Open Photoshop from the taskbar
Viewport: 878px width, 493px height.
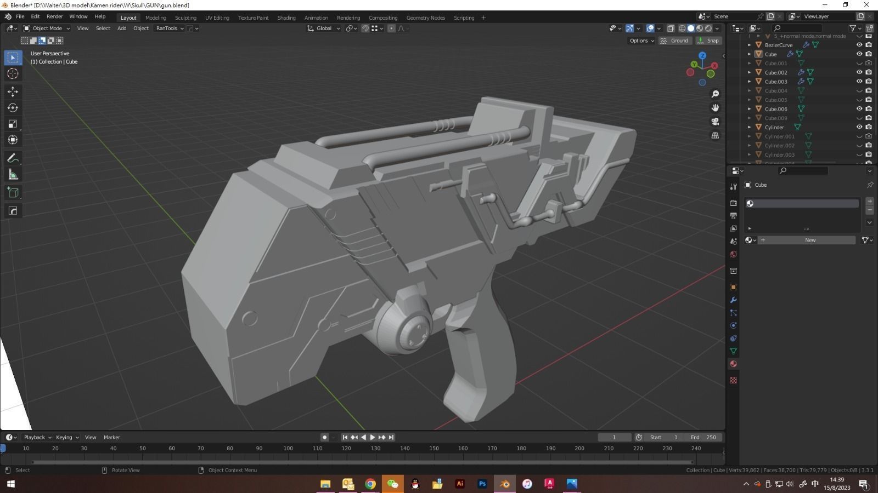coord(482,484)
